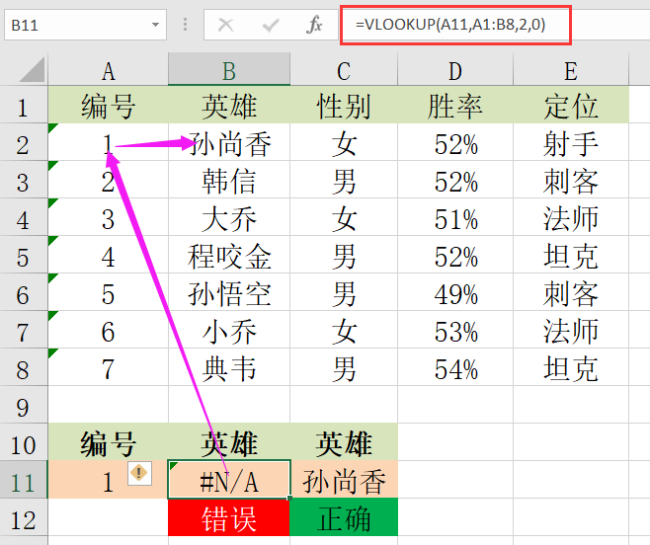Click the Select All corner triangle
Viewport: 650px width, 545px height.
click(32, 69)
